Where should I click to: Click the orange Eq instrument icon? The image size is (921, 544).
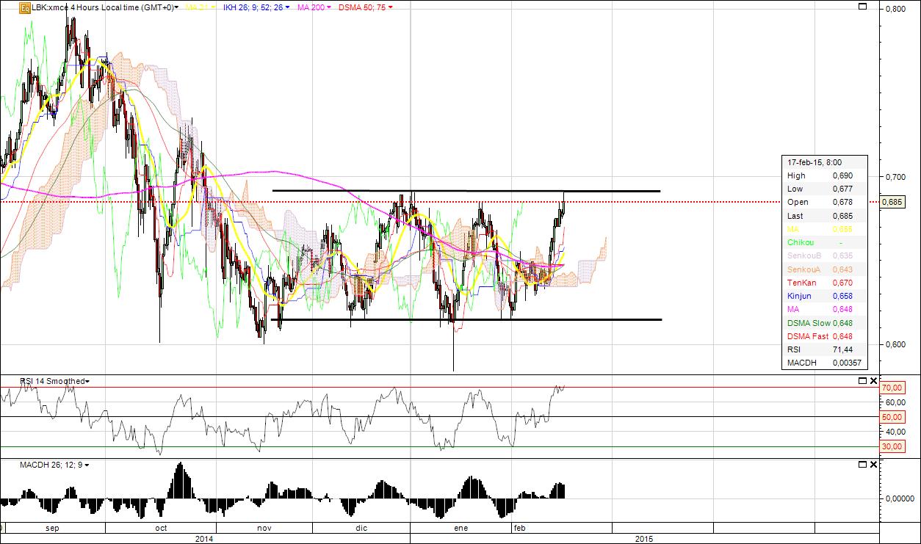point(25,7)
